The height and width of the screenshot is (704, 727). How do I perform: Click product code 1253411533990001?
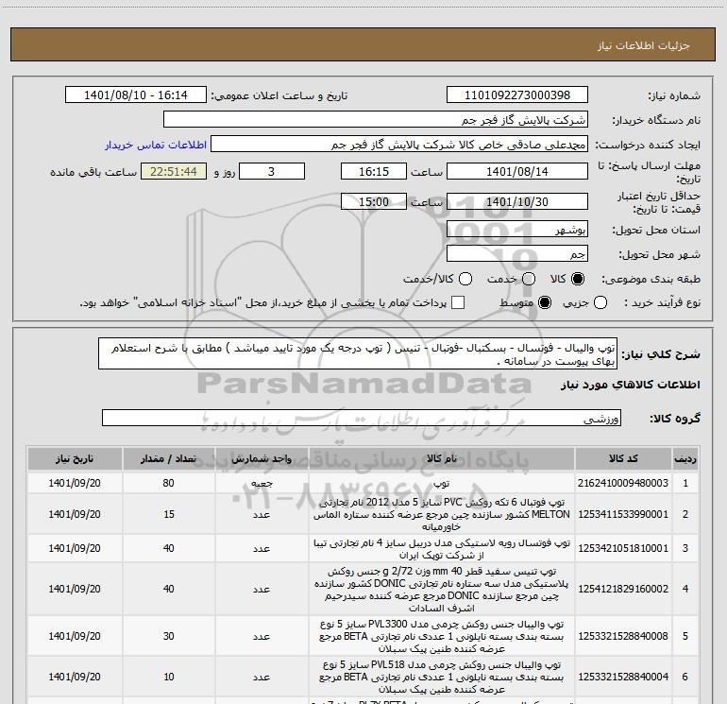click(623, 514)
